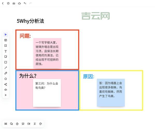
Task: Select pink sticky note about 写字楼大厦
Action: (x=47, y=53)
